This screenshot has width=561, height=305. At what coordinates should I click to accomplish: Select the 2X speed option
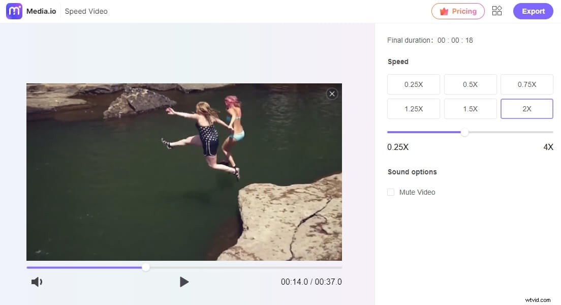click(526, 109)
